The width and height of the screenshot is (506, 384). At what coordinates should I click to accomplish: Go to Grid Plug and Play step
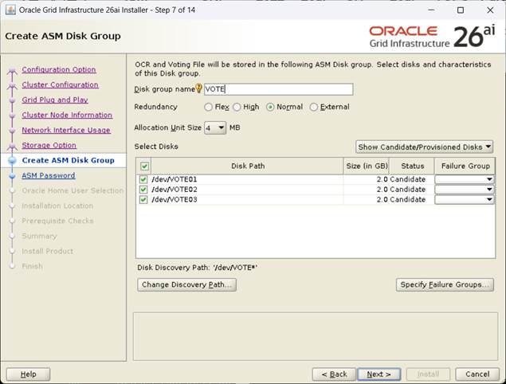pyautogui.click(x=55, y=100)
